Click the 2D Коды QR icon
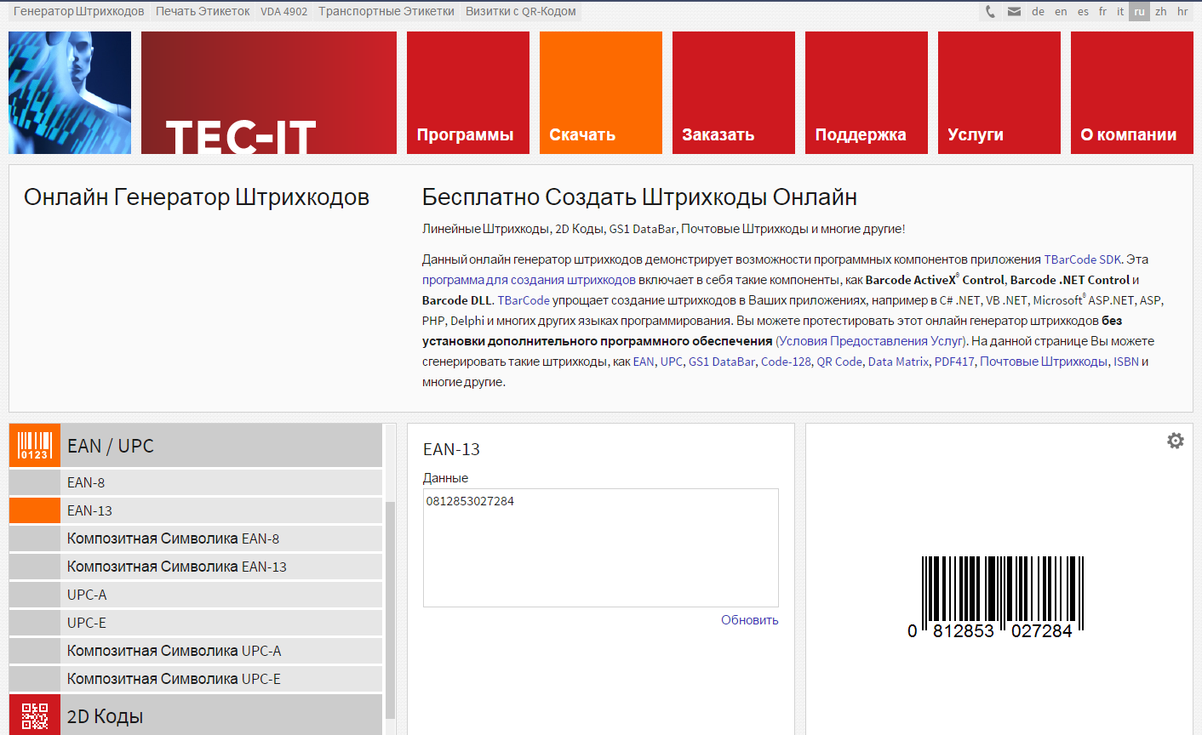This screenshot has width=1202, height=735. [35, 715]
